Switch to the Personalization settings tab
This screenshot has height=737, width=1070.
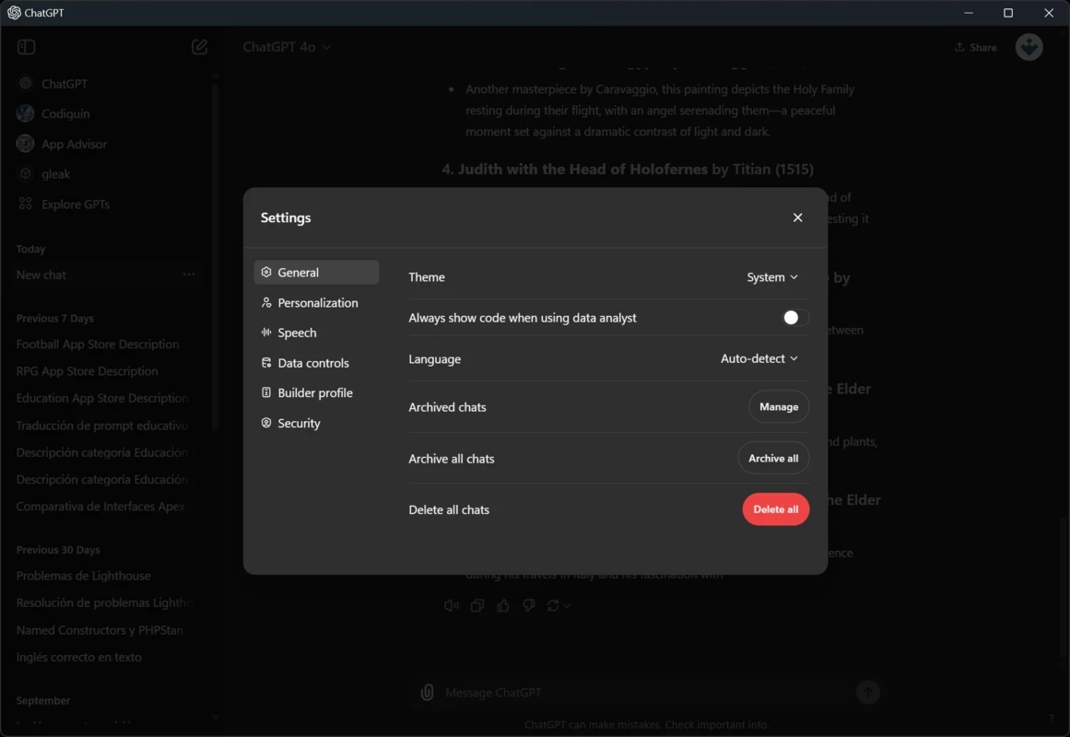pos(317,303)
